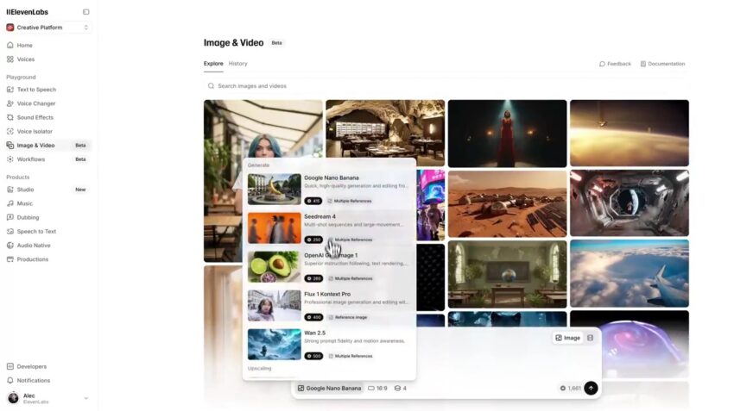The height and width of the screenshot is (411, 734).
Task: Open the space station corridor thumbnail
Action: click(630, 202)
